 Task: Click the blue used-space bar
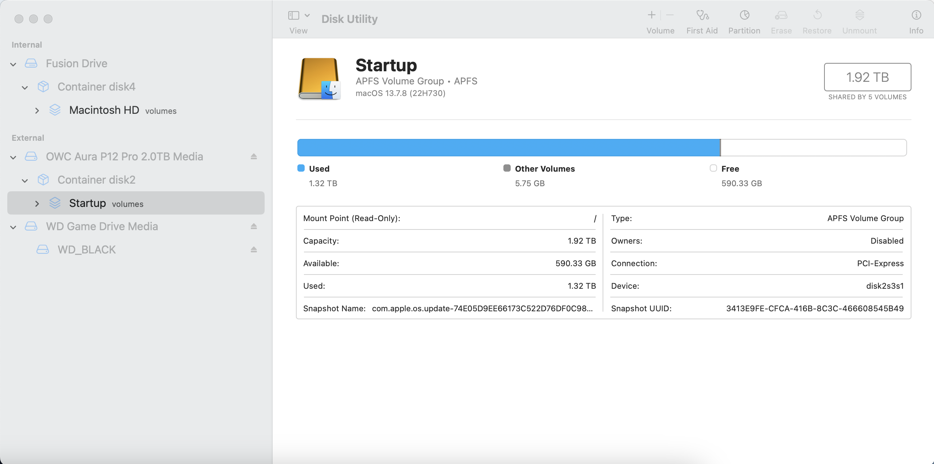[508, 148]
